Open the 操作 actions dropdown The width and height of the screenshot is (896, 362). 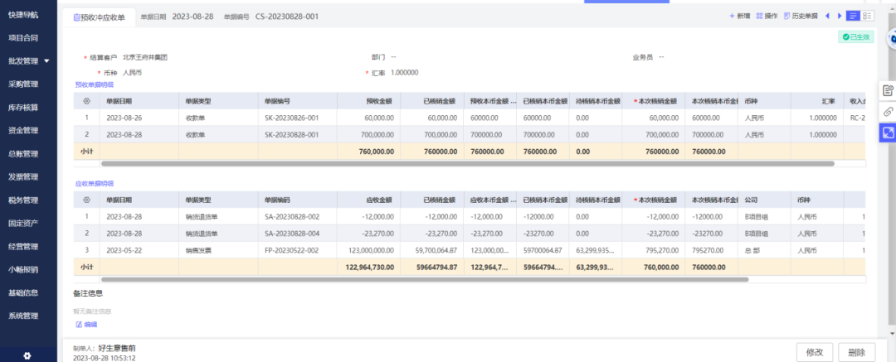pos(767,16)
